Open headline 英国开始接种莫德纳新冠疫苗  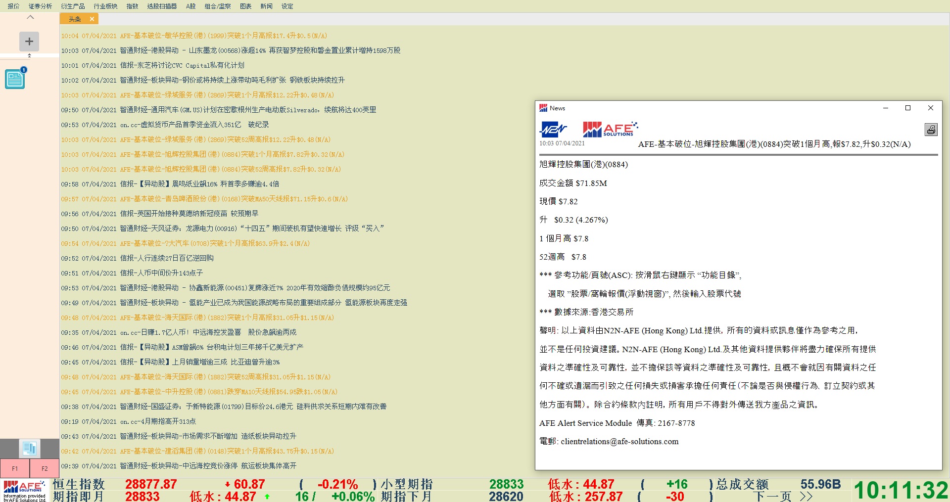point(159,214)
